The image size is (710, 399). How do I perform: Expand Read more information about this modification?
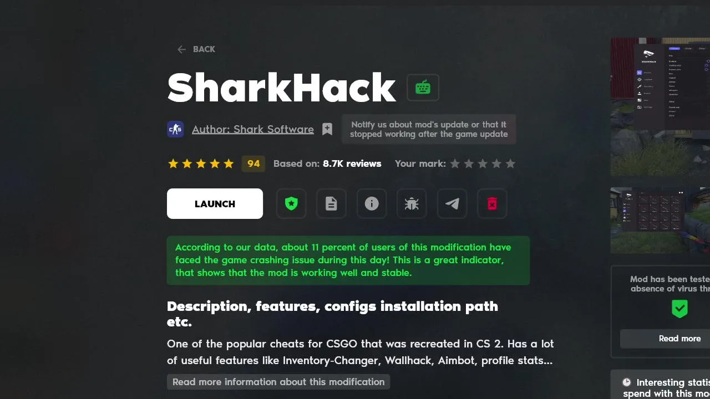click(278, 382)
